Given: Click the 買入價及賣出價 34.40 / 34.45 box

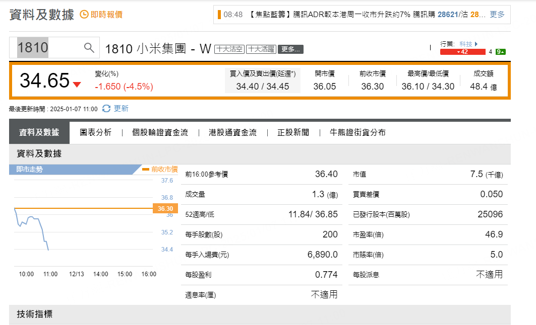Looking at the screenshot, I should click(x=263, y=80).
